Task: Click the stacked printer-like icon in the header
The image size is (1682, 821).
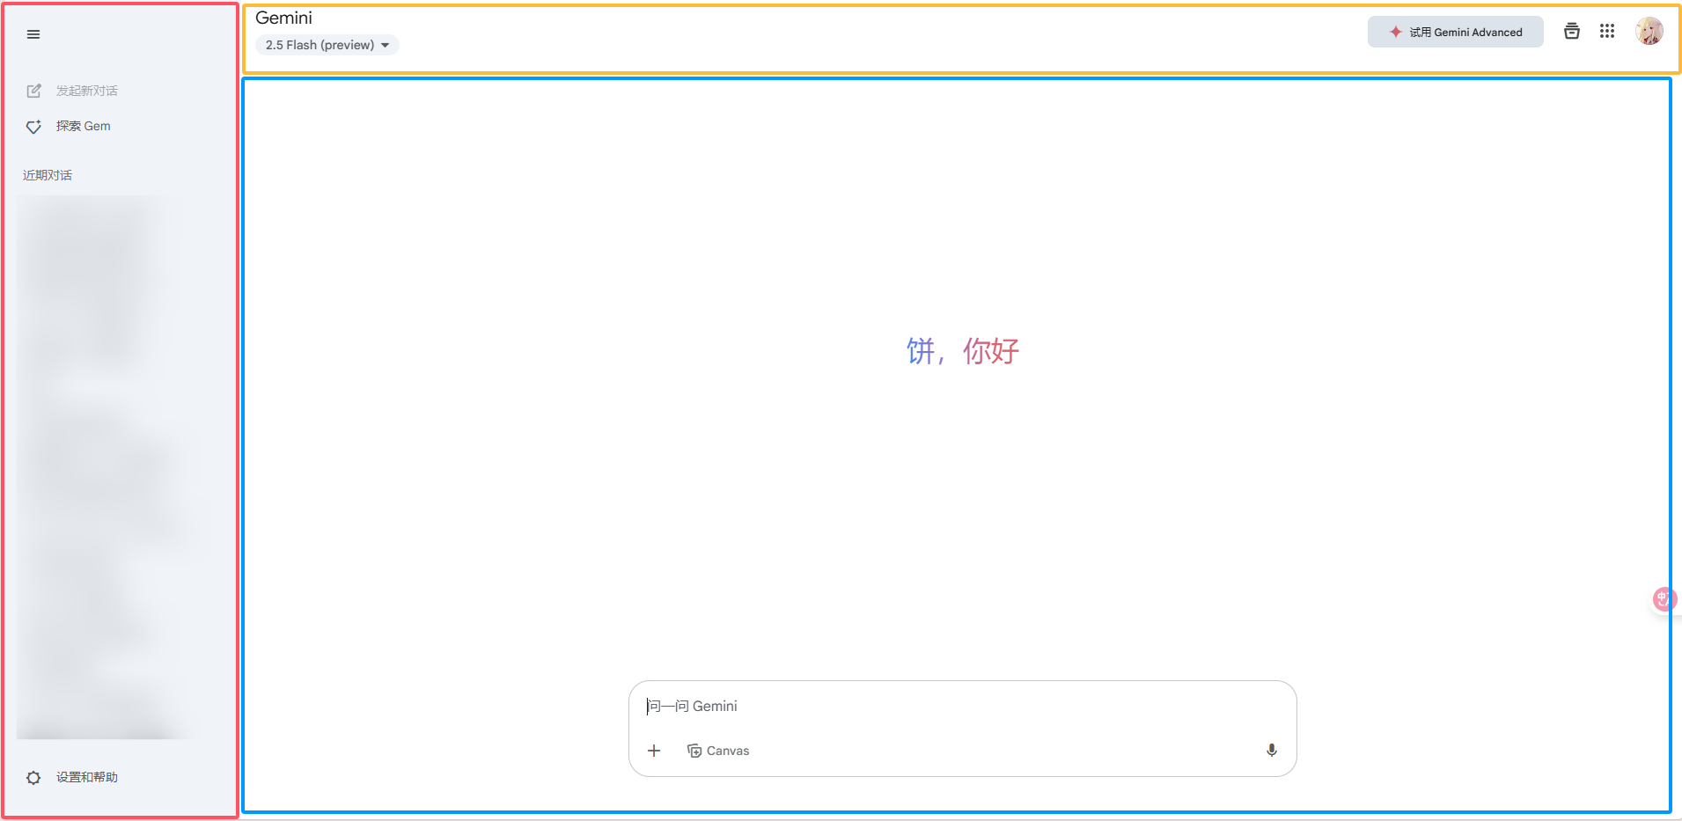Action: click(x=1572, y=32)
